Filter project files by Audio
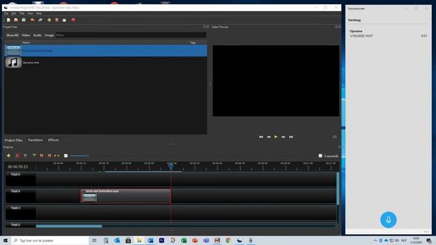Viewport: 436px width, 245px height. (37, 35)
